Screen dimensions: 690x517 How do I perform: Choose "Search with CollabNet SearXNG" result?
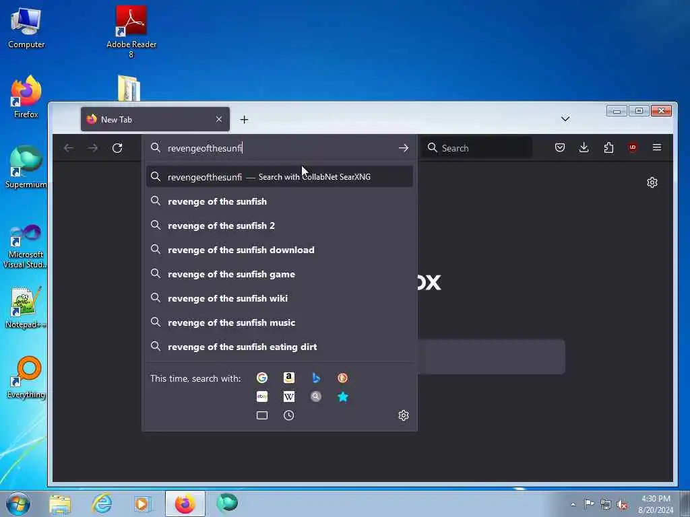tap(280, 177)
